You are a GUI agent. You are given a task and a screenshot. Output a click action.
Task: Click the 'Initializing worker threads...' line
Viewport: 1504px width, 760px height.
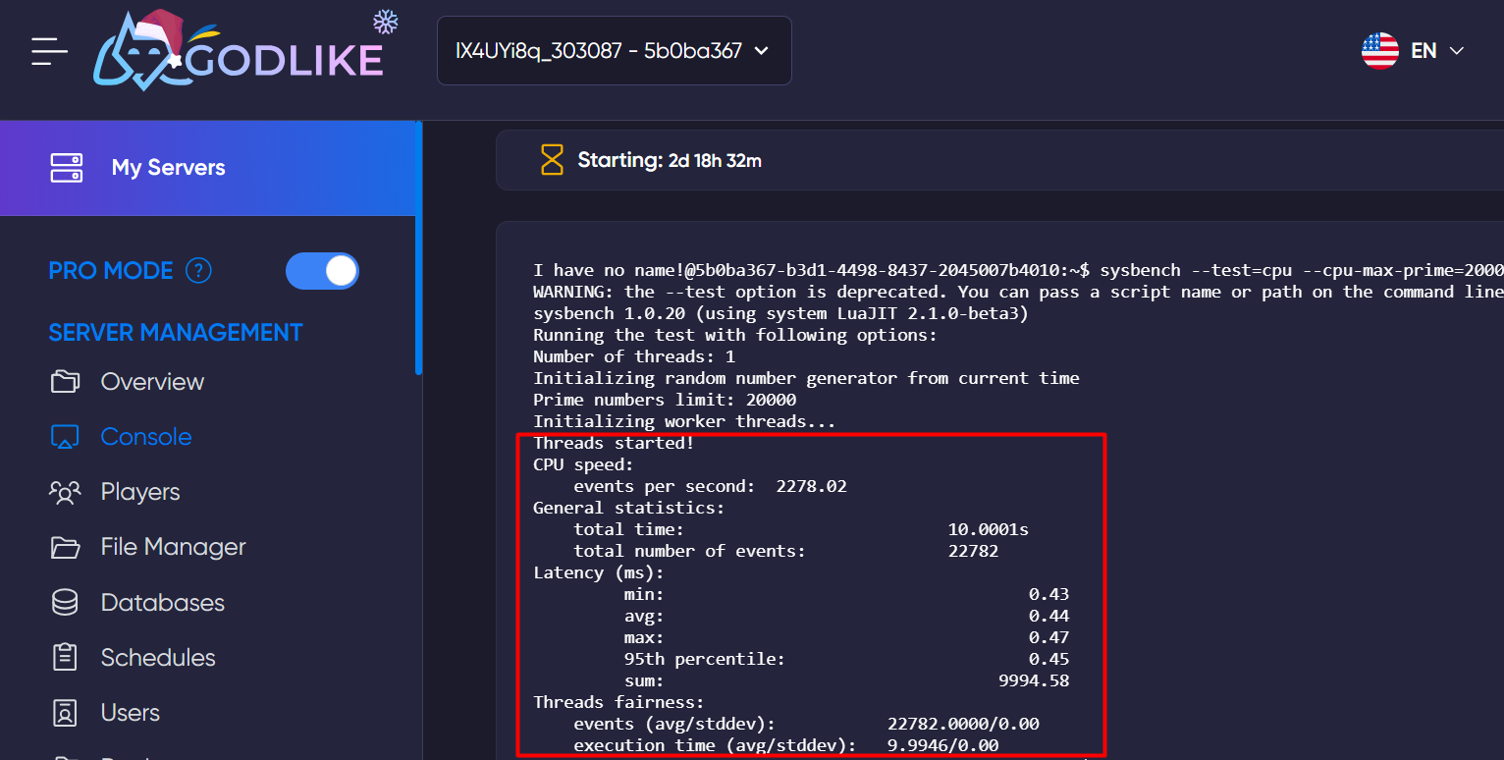684,421
